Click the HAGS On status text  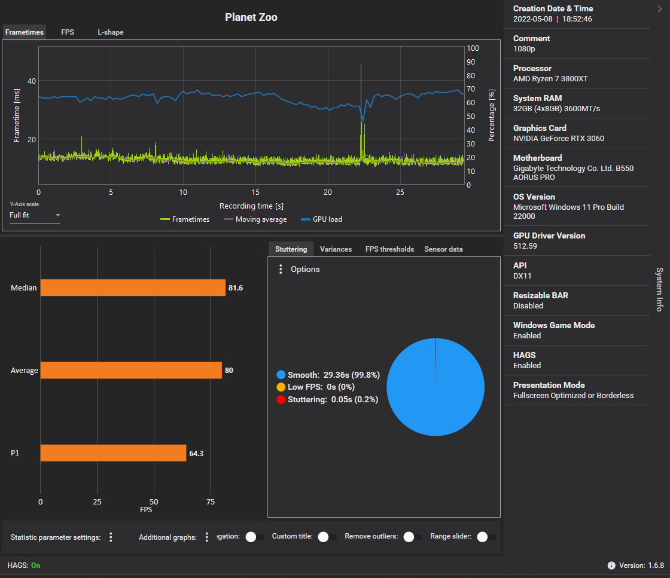[x=35, y=565]
